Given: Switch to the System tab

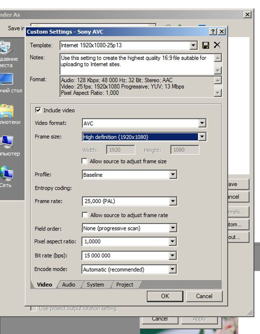Looking at the screenshot, I should point(95,285).
